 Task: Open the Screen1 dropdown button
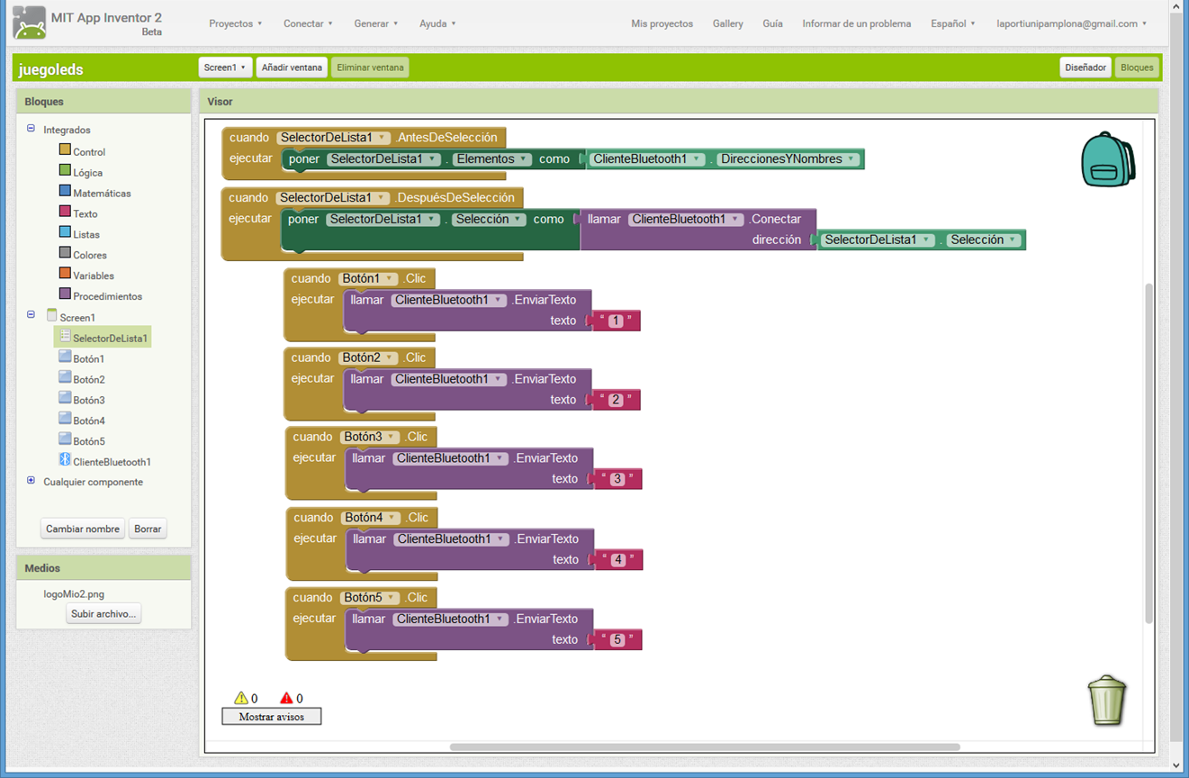224,68
